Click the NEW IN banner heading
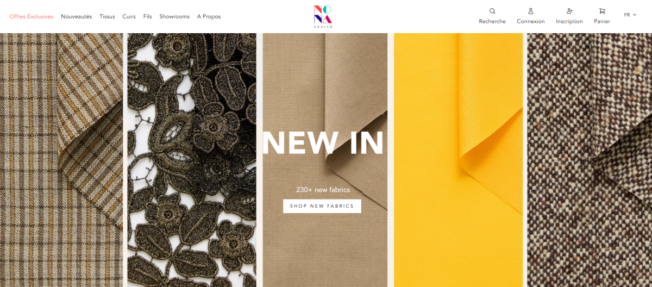Viewport: 652px width, 287px height. tap(323, 143)
